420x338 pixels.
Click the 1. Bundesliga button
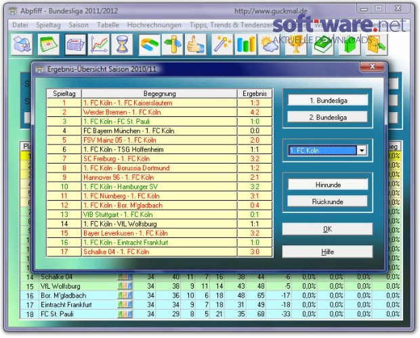click(328, 101)
